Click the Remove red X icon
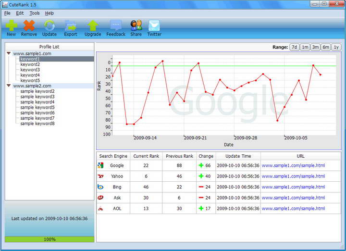Viewport: 346px width, 251px height. [29, 25]
